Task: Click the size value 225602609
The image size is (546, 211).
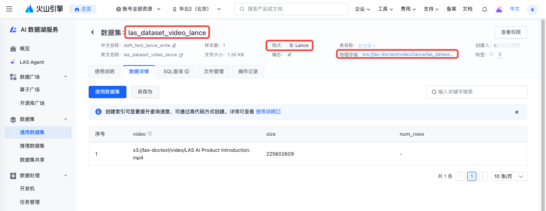Action: (280, 154)
